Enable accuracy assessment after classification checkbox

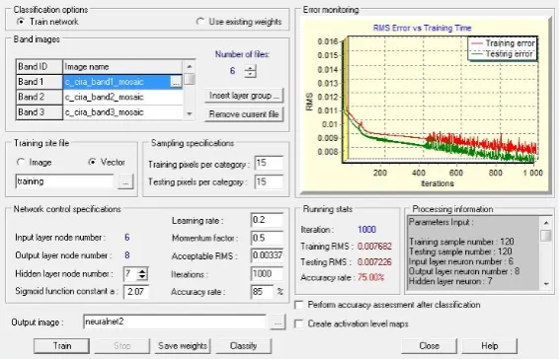click(x=299, y=305)
